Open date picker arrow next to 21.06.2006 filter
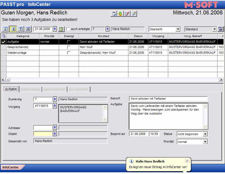Viewport: 225px width, 174px height. pos(55,29)
